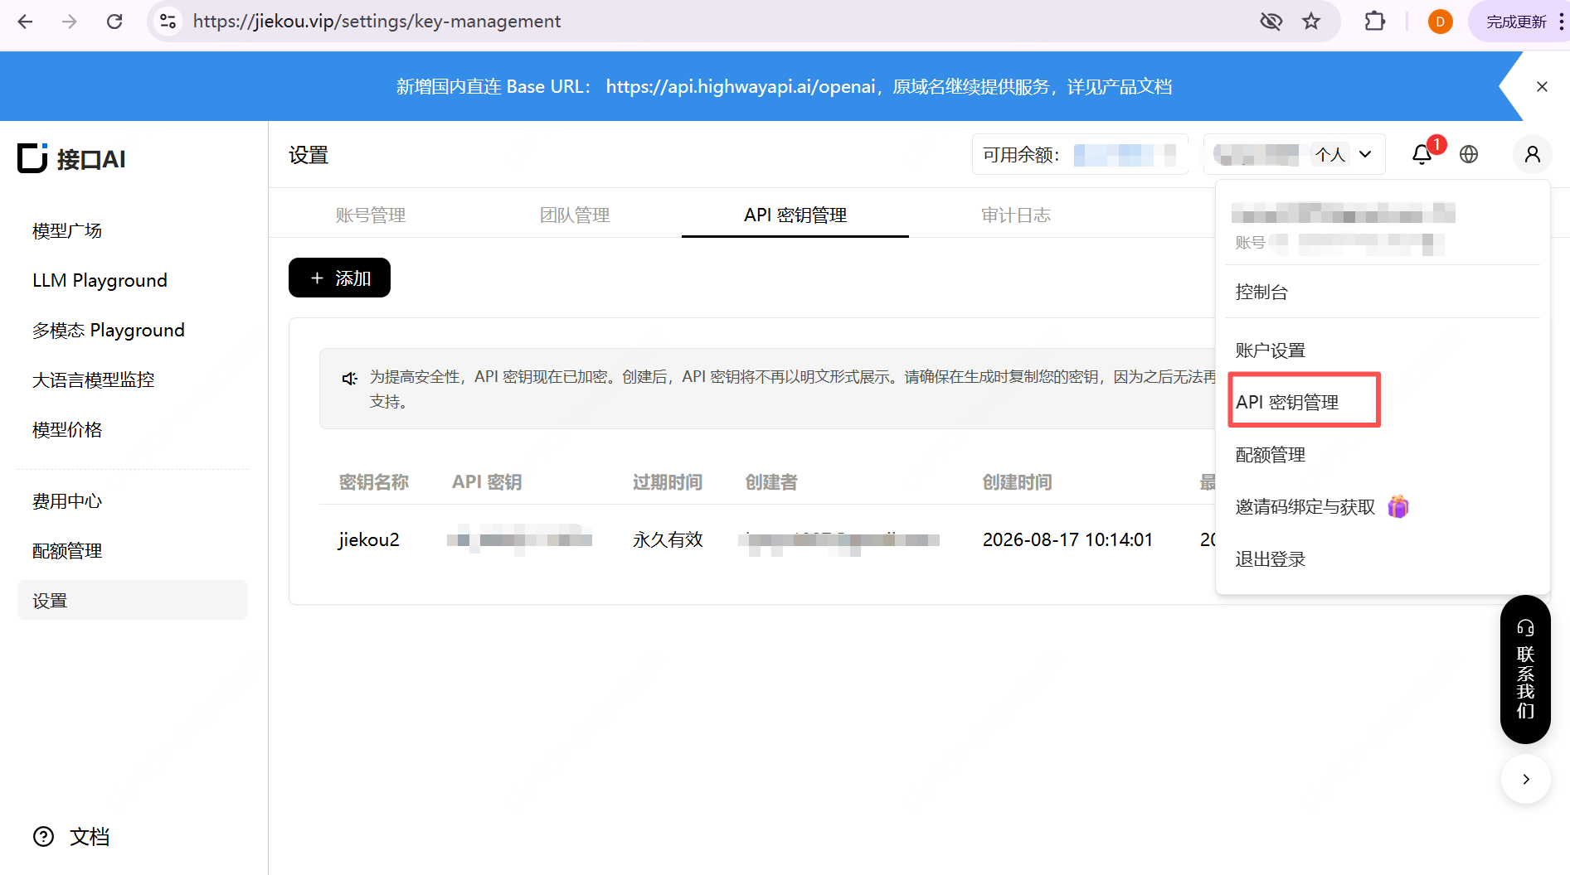Switch to the 团队管理 tab
Viewport: 1570px width, 875px height.
(574, 215)
